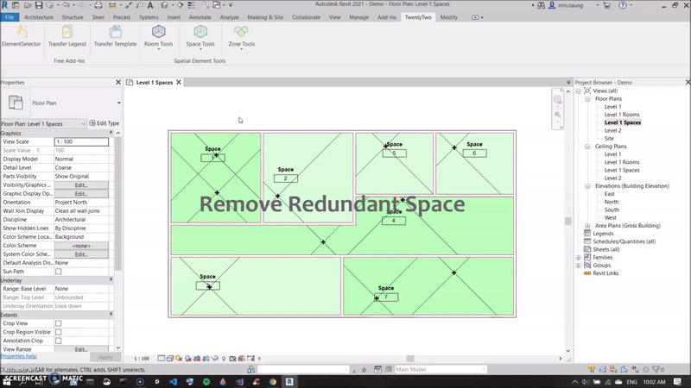Open the Zone Tools ribbon button

[x=241, y=34]
